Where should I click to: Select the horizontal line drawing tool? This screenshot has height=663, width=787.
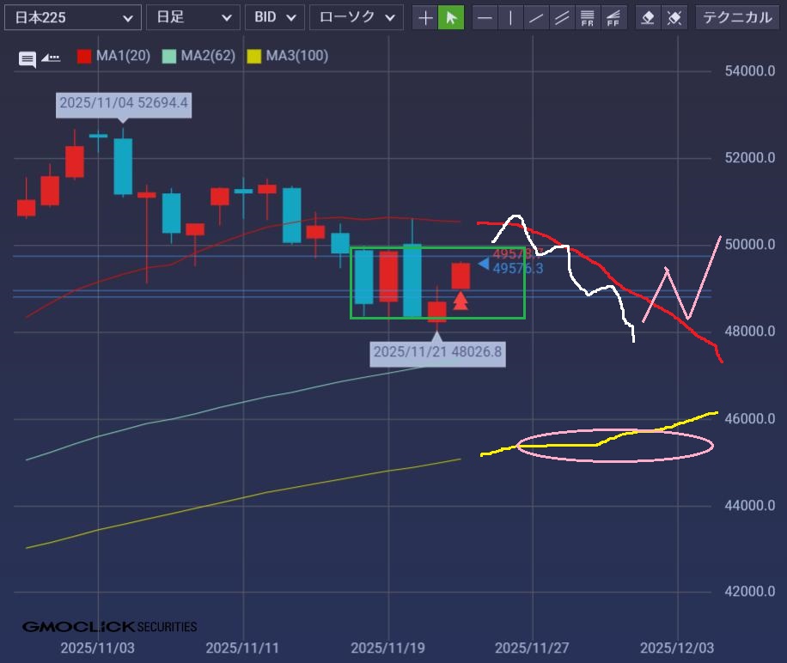[x=485, y=17]
